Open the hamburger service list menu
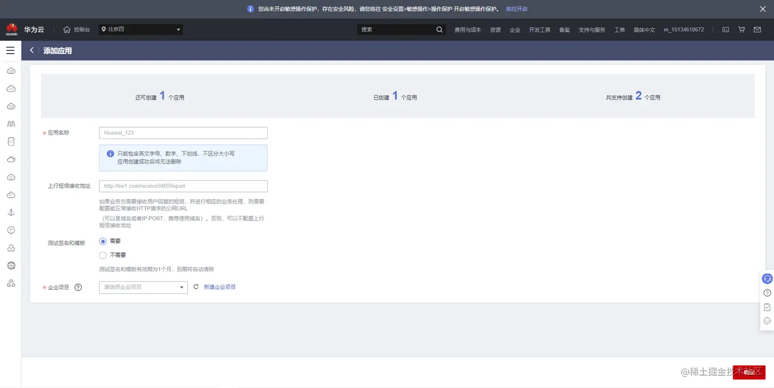The image size is (774, 388). (x=10, y=51)
